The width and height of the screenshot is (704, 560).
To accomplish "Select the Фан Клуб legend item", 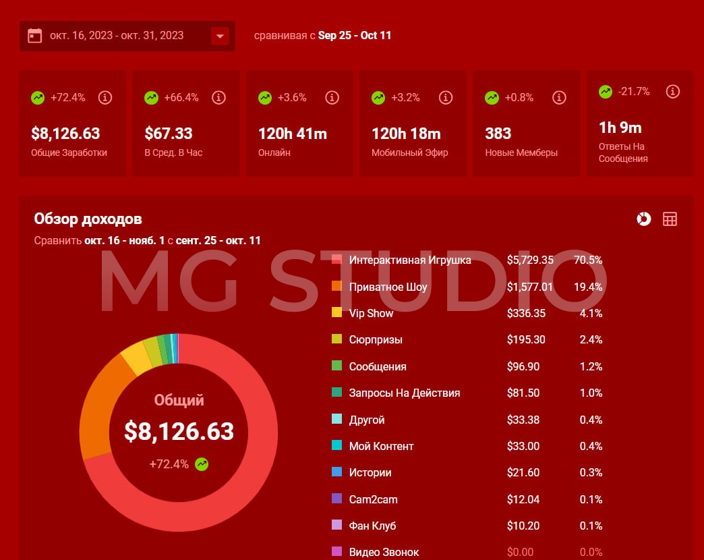I will [372, 526].
